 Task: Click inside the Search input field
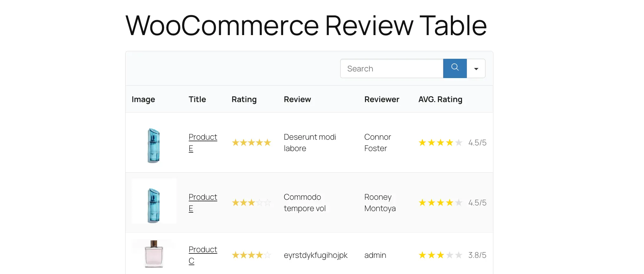(x=390, y=68)
